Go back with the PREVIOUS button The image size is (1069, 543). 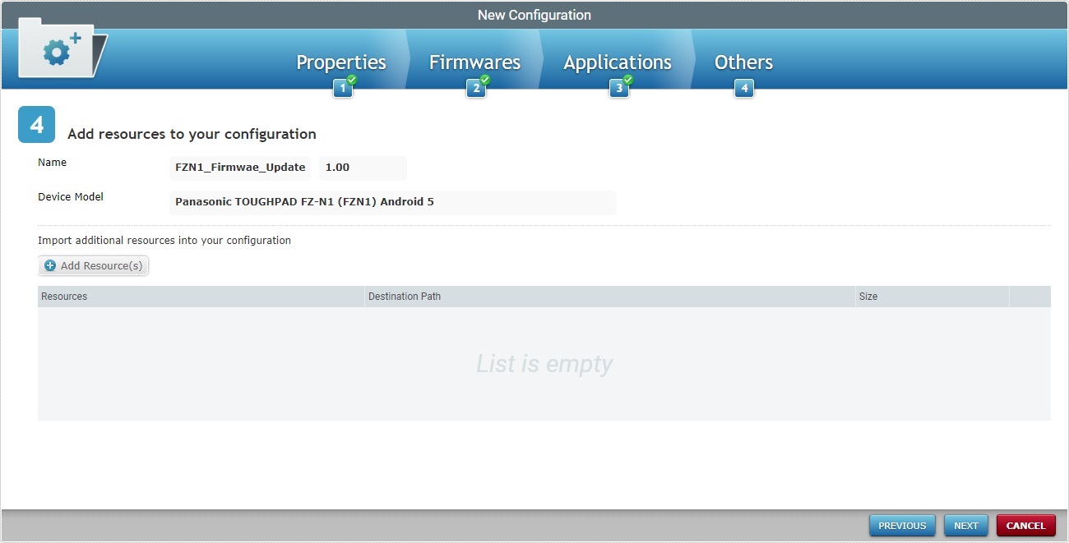pyautogui.click(x=902, y=526)
